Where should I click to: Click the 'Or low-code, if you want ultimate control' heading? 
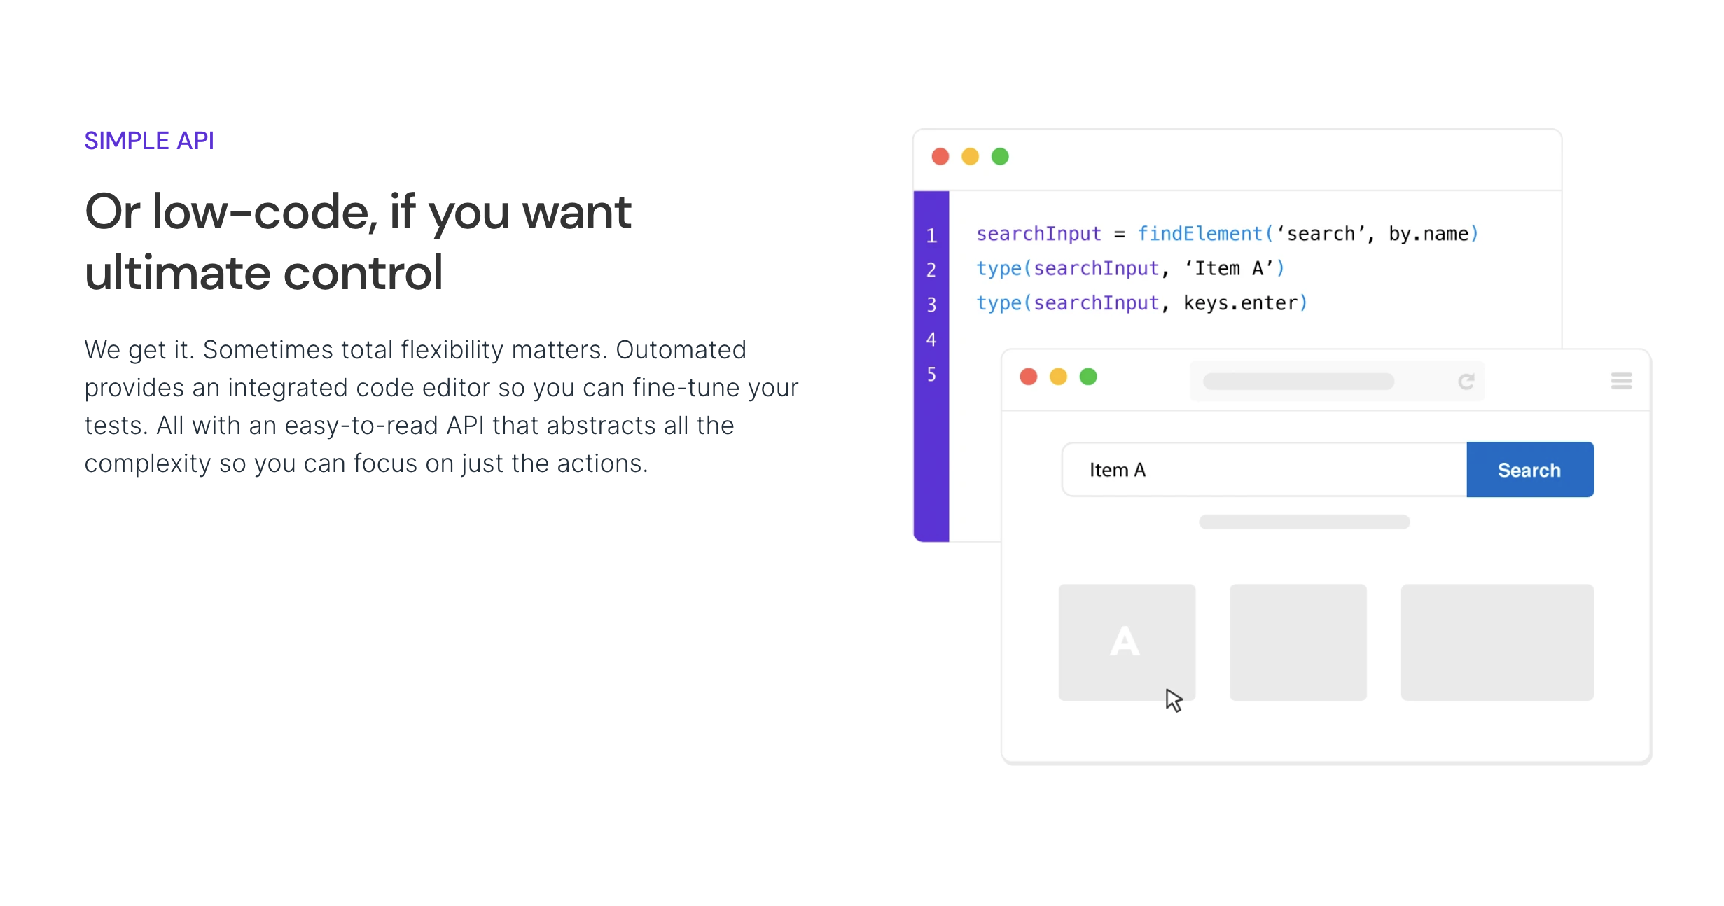pyautogui.click(x=358, y=242)
